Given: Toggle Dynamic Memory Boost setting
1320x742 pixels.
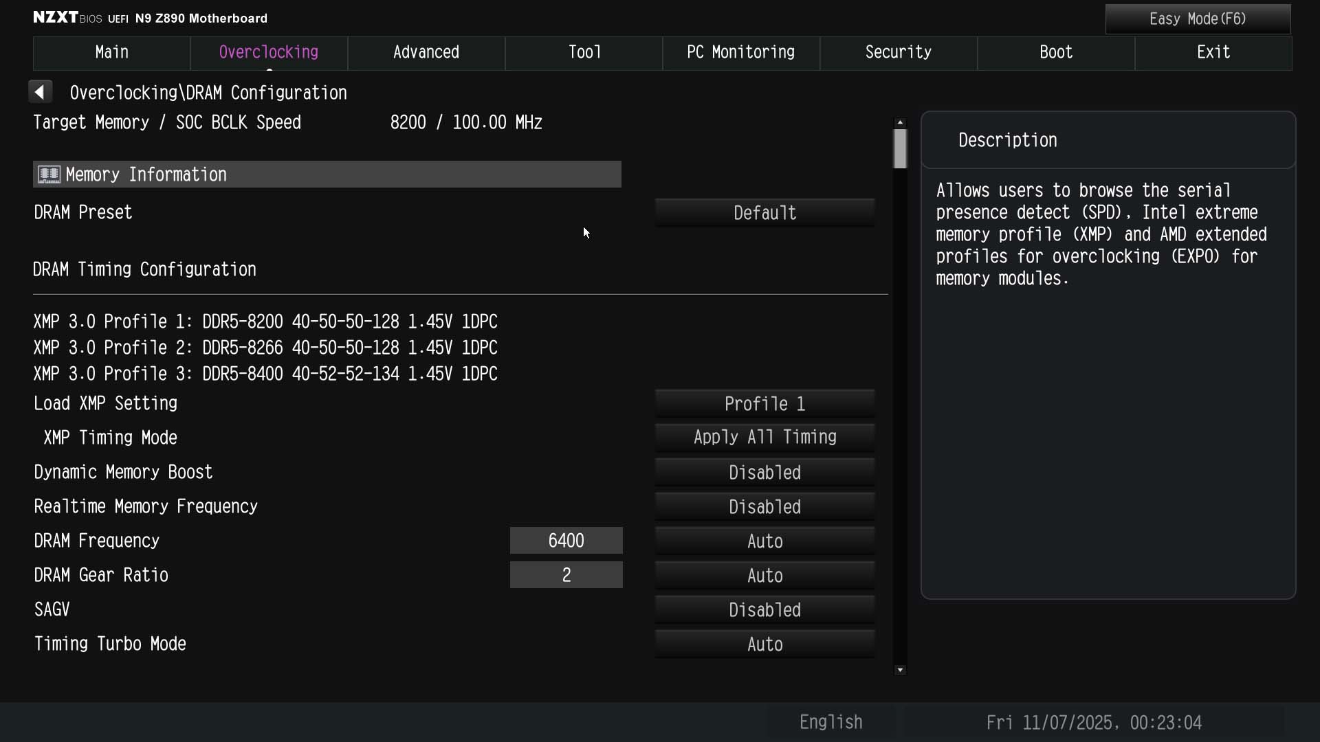Looking at the screenshot, I should click(764, 473).
